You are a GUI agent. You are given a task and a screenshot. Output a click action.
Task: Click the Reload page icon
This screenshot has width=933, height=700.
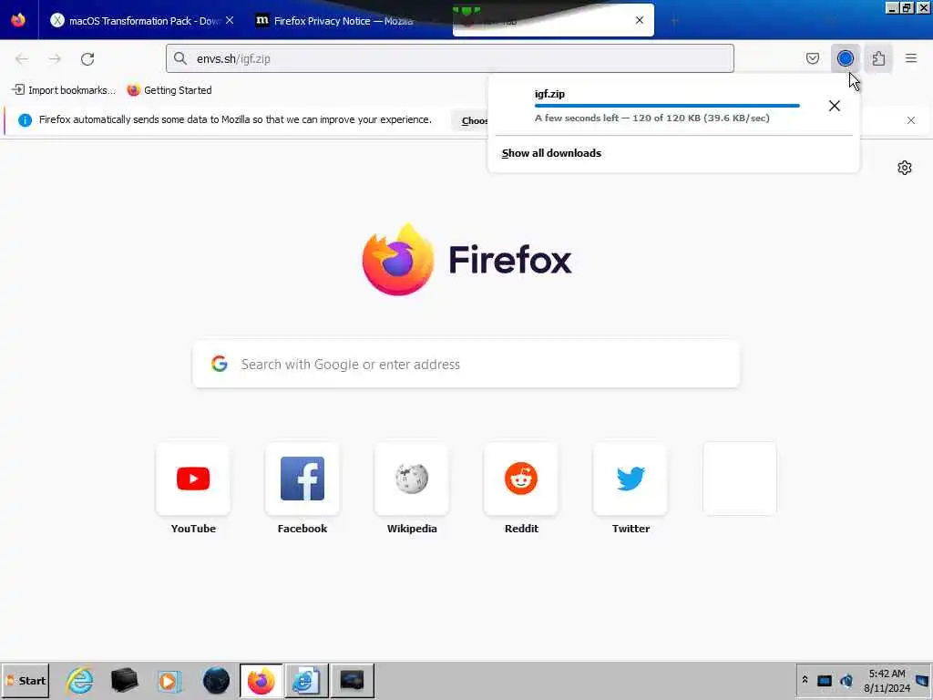pyautogui.click(x=87, y=59)
